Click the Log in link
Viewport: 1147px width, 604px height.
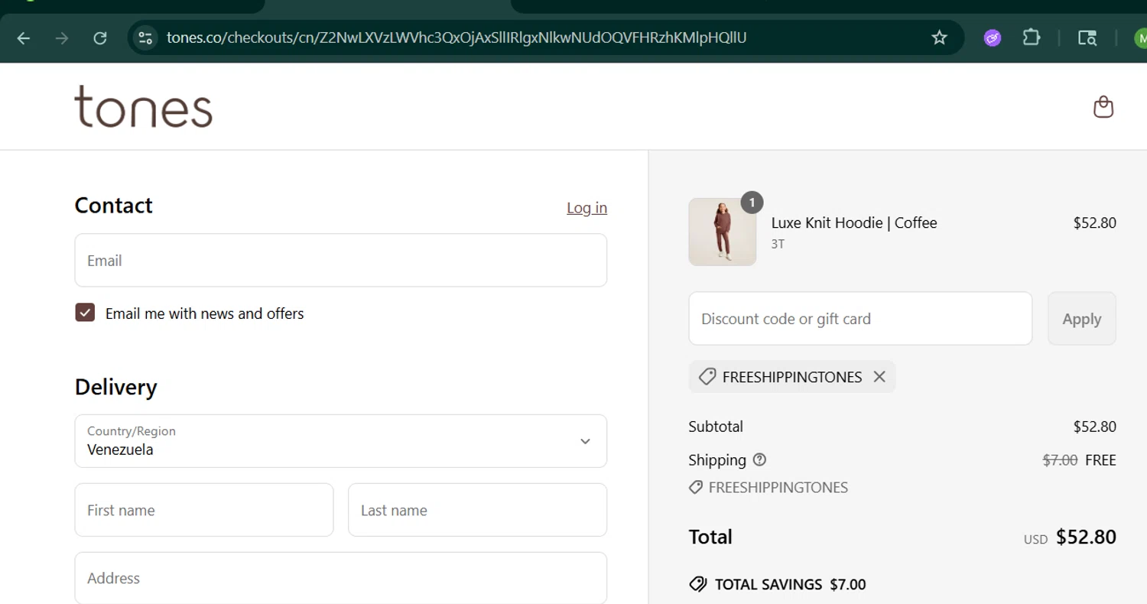point(586,207)
